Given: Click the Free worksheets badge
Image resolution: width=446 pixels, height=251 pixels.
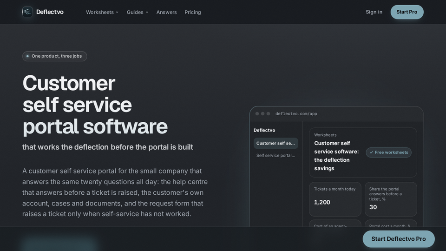Looking at the screenshot, I should pyautogui.click(x=388, y=152).
